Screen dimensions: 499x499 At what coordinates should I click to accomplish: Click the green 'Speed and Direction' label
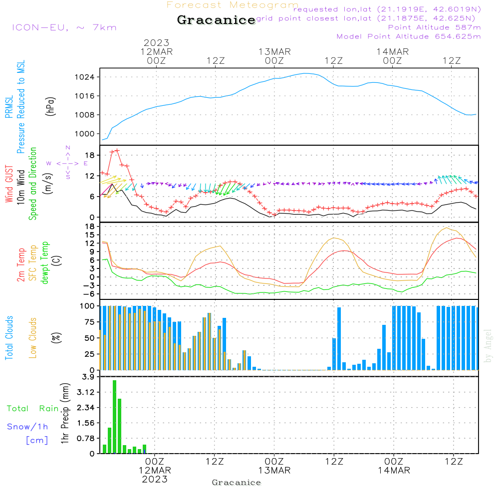click(x=33, y=184)
